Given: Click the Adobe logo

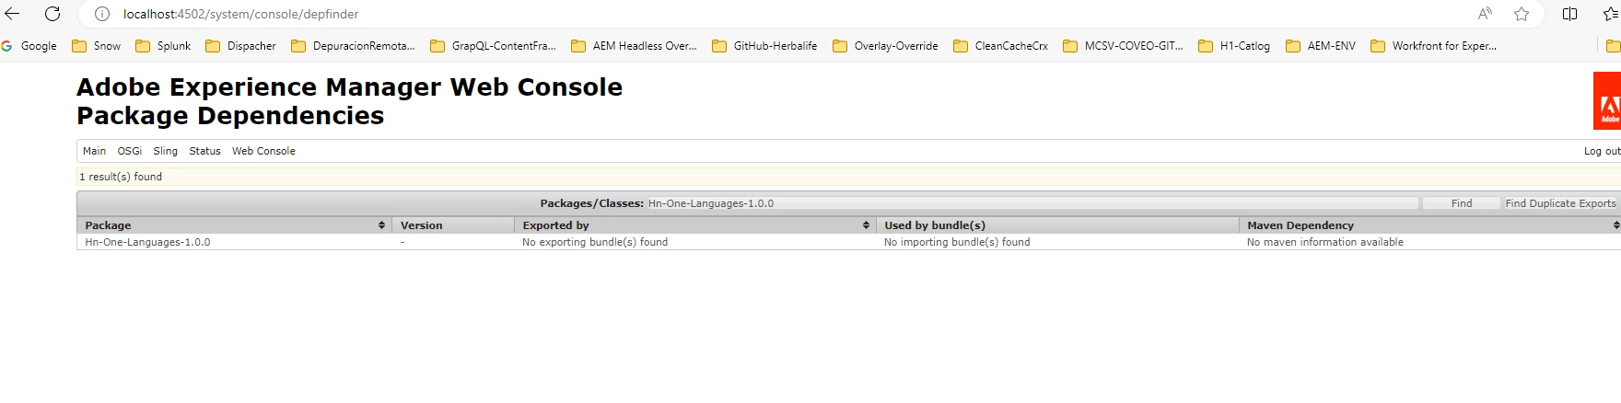Looking at the screenshot, I should (x=1608, y=100).
